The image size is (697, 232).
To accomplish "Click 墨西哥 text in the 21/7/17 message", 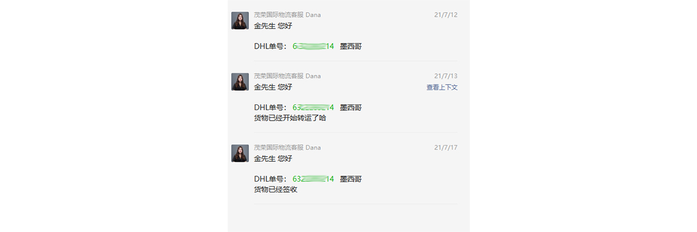I will coord(351,179).
